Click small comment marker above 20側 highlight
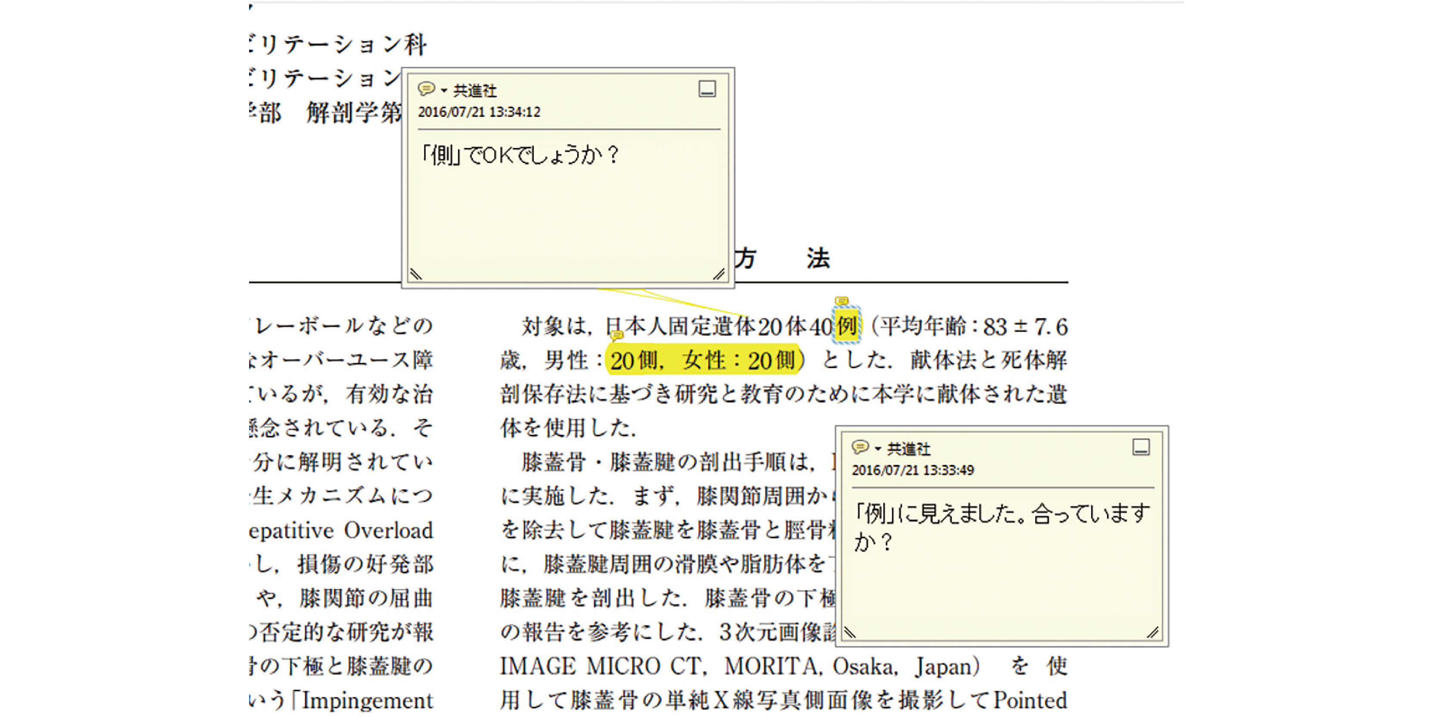 pyautogui.click(x=616, y=335)
